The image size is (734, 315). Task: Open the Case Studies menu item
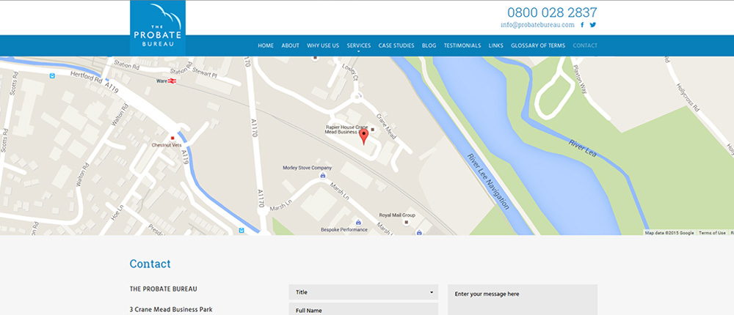point(396,45)
